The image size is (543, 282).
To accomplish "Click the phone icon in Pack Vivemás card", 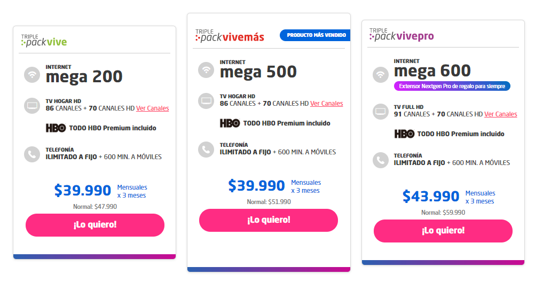I will coord(206,150).
